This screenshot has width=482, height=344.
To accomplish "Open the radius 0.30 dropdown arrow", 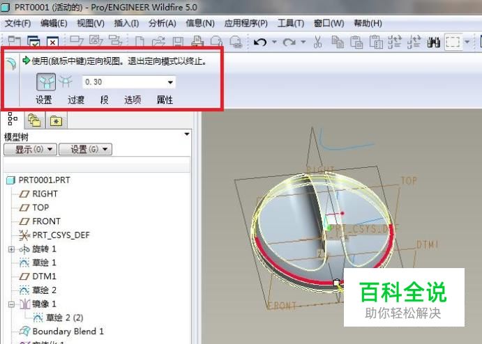I will click(x=170, y=82).
